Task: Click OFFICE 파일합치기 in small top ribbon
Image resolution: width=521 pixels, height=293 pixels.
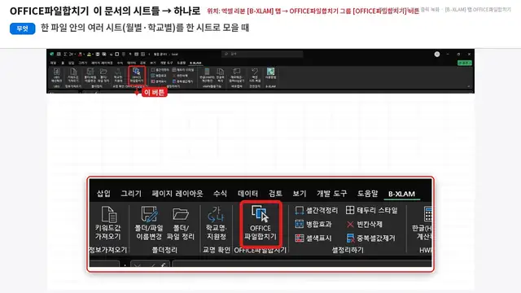Action: coord(137,75)
